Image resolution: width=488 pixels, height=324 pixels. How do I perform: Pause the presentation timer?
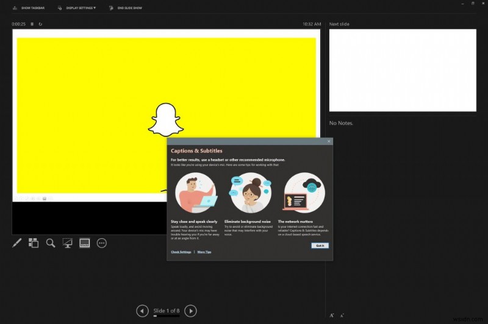pyautogui.click(x=32, y=24)
